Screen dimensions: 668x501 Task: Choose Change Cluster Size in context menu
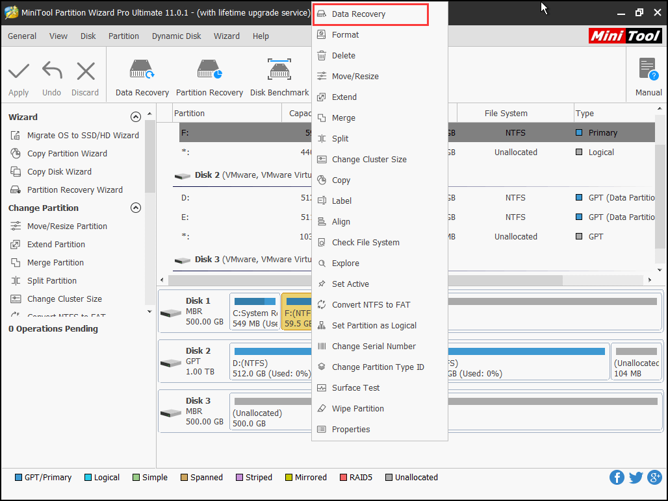click(x=379, y=160)
